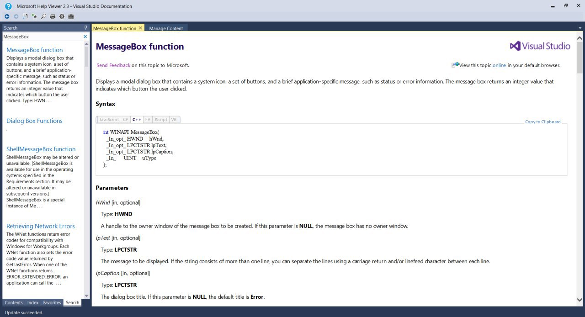Click the greyed Forward arrow in toolbar

(16, 16)
